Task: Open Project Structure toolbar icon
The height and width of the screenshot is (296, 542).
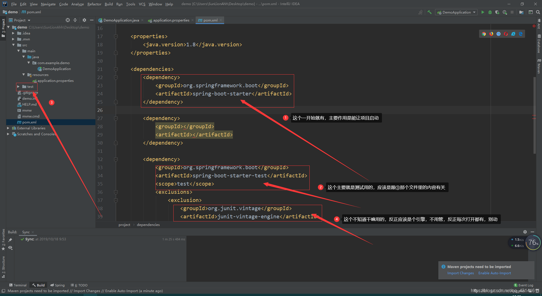Action: click(x=521, y=12)
